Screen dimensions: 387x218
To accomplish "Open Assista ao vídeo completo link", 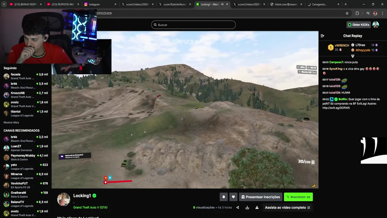I will point(288,207).
